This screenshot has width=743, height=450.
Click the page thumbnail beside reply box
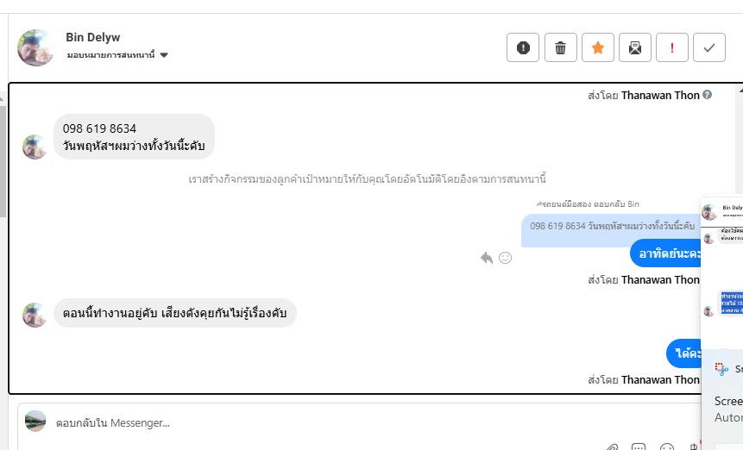[x=35, y=422]
